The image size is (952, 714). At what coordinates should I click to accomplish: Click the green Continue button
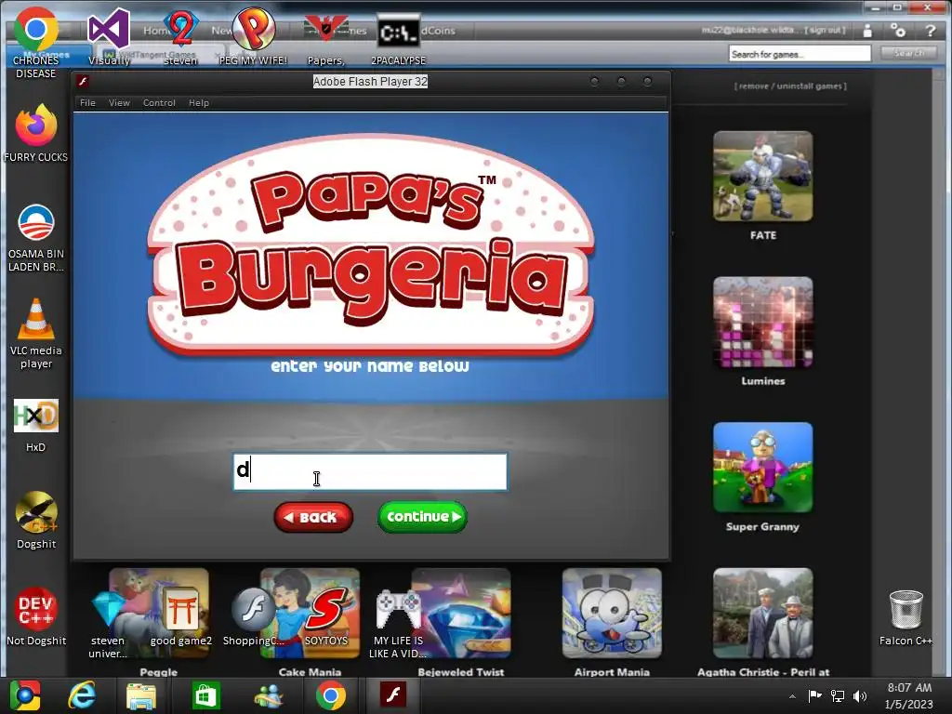pyautogui.click(x=423, y=517)
